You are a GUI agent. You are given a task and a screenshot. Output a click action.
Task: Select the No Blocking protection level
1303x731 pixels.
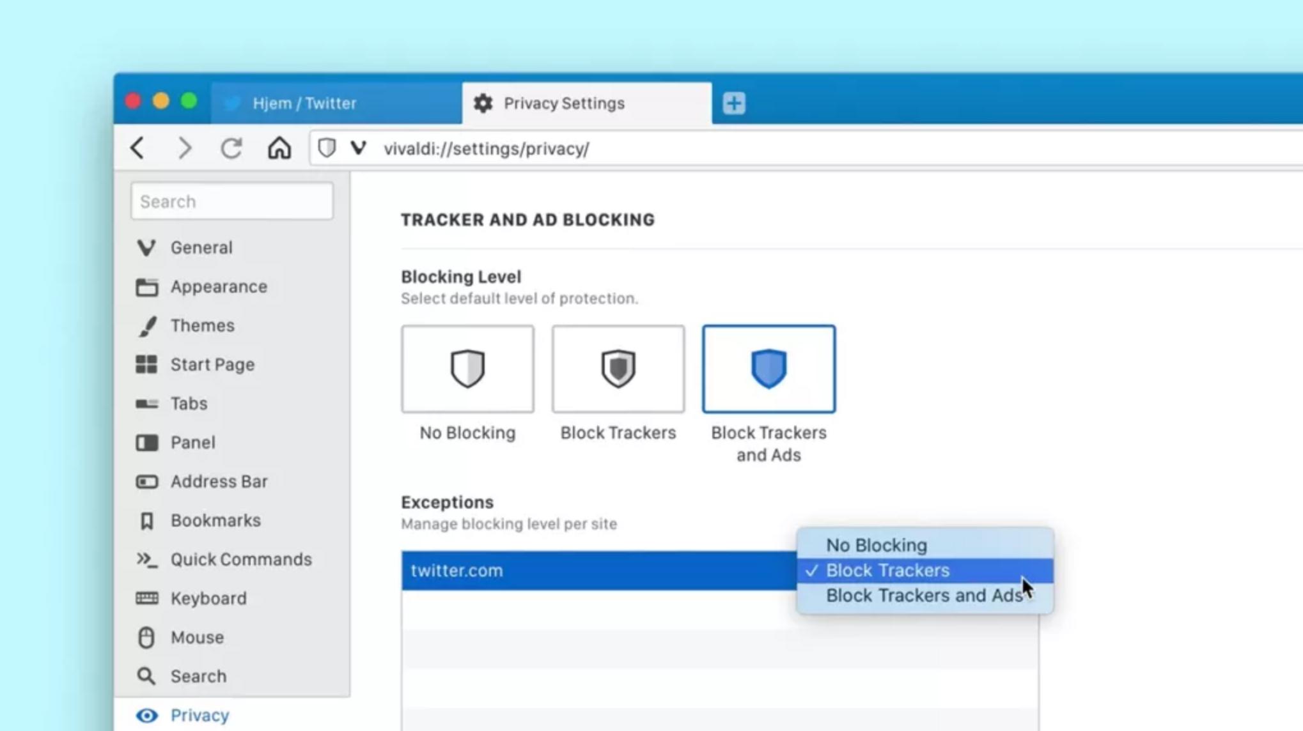(x=467, y=369)
